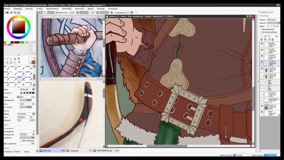Image resolution: width=284 pixels, height=160 pixels.
Task: Toggle the Плотн. pressure checkbox
Action: [x=14, y=152]
